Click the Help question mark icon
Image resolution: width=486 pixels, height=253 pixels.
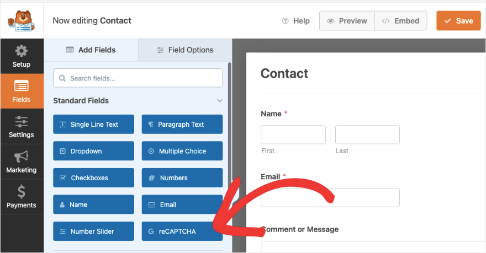point(286,21)
